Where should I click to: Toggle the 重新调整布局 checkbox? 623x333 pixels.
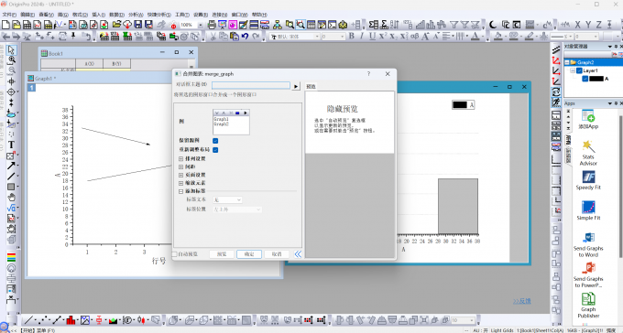[x=215, y=150]
